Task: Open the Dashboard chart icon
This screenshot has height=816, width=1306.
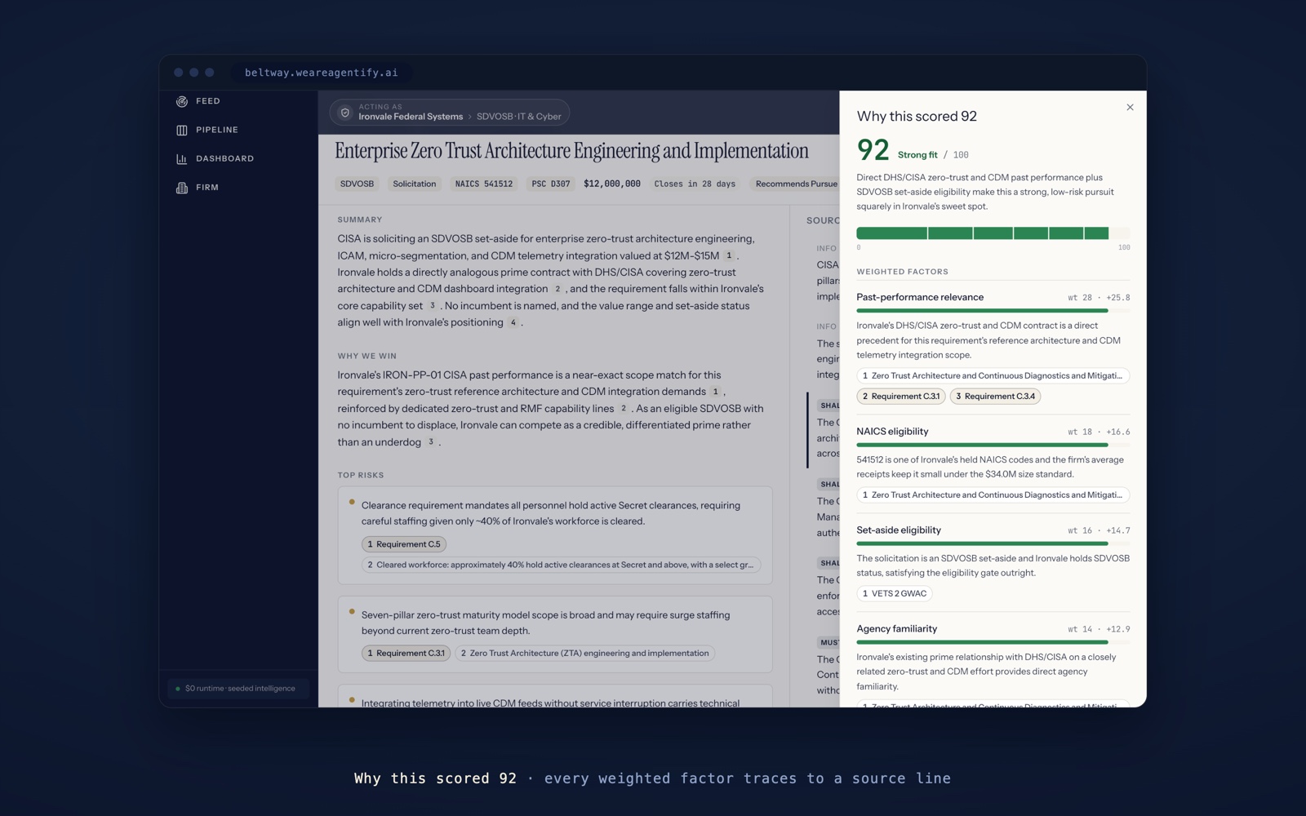Action: point(182,158)
